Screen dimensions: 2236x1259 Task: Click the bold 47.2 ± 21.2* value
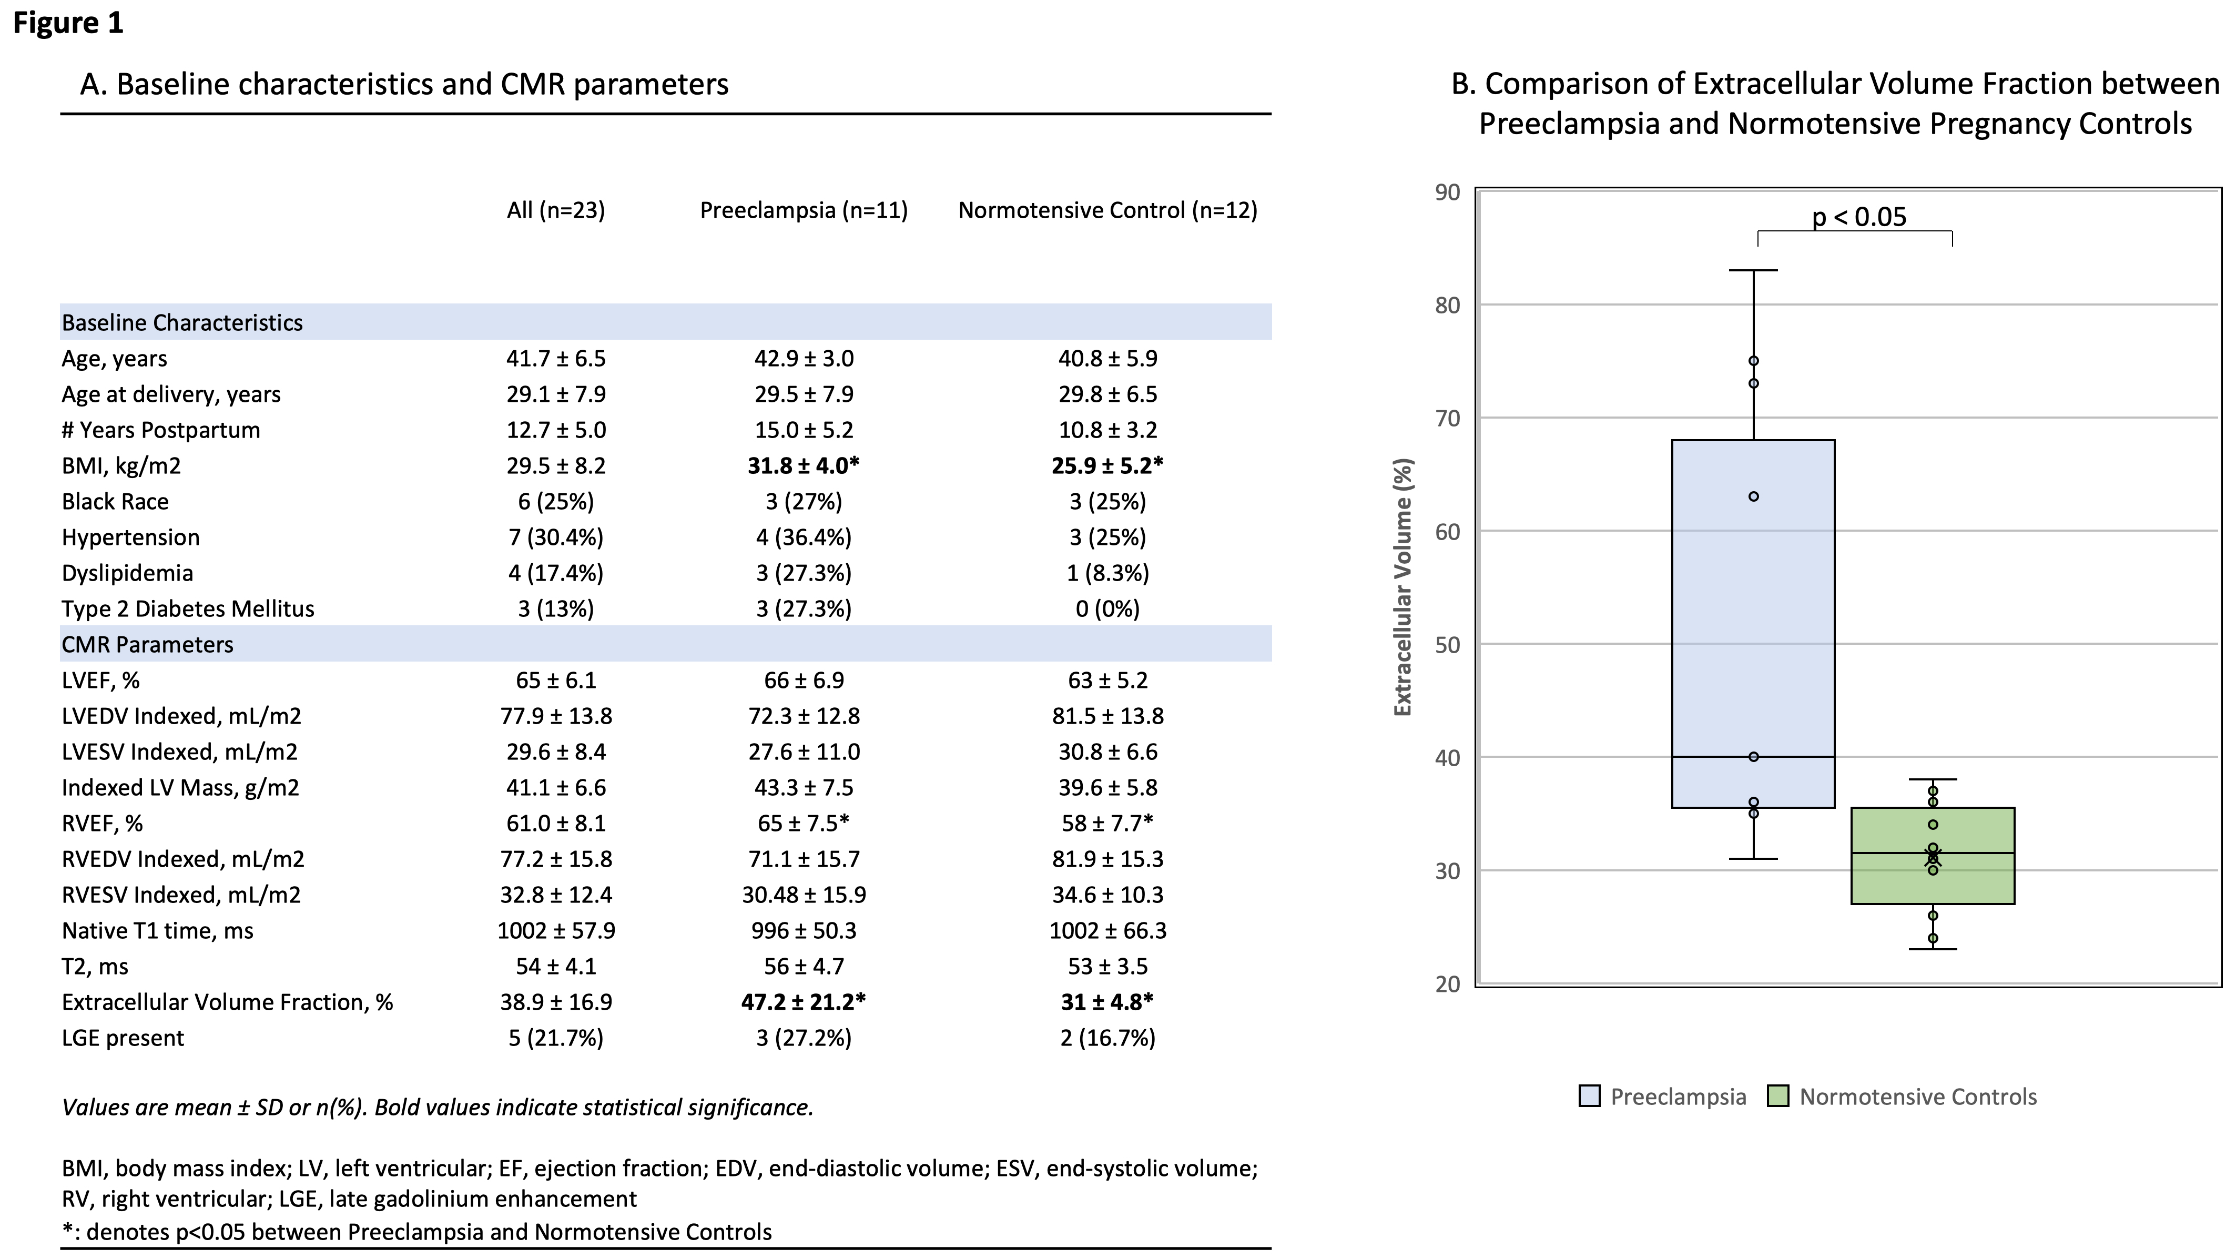pos(803,1002)
